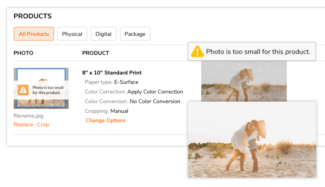This screenshot has width=325, height=187.
Task: Click the 8" x 10" Standard Print title
Action: click(x=112, y=73)
